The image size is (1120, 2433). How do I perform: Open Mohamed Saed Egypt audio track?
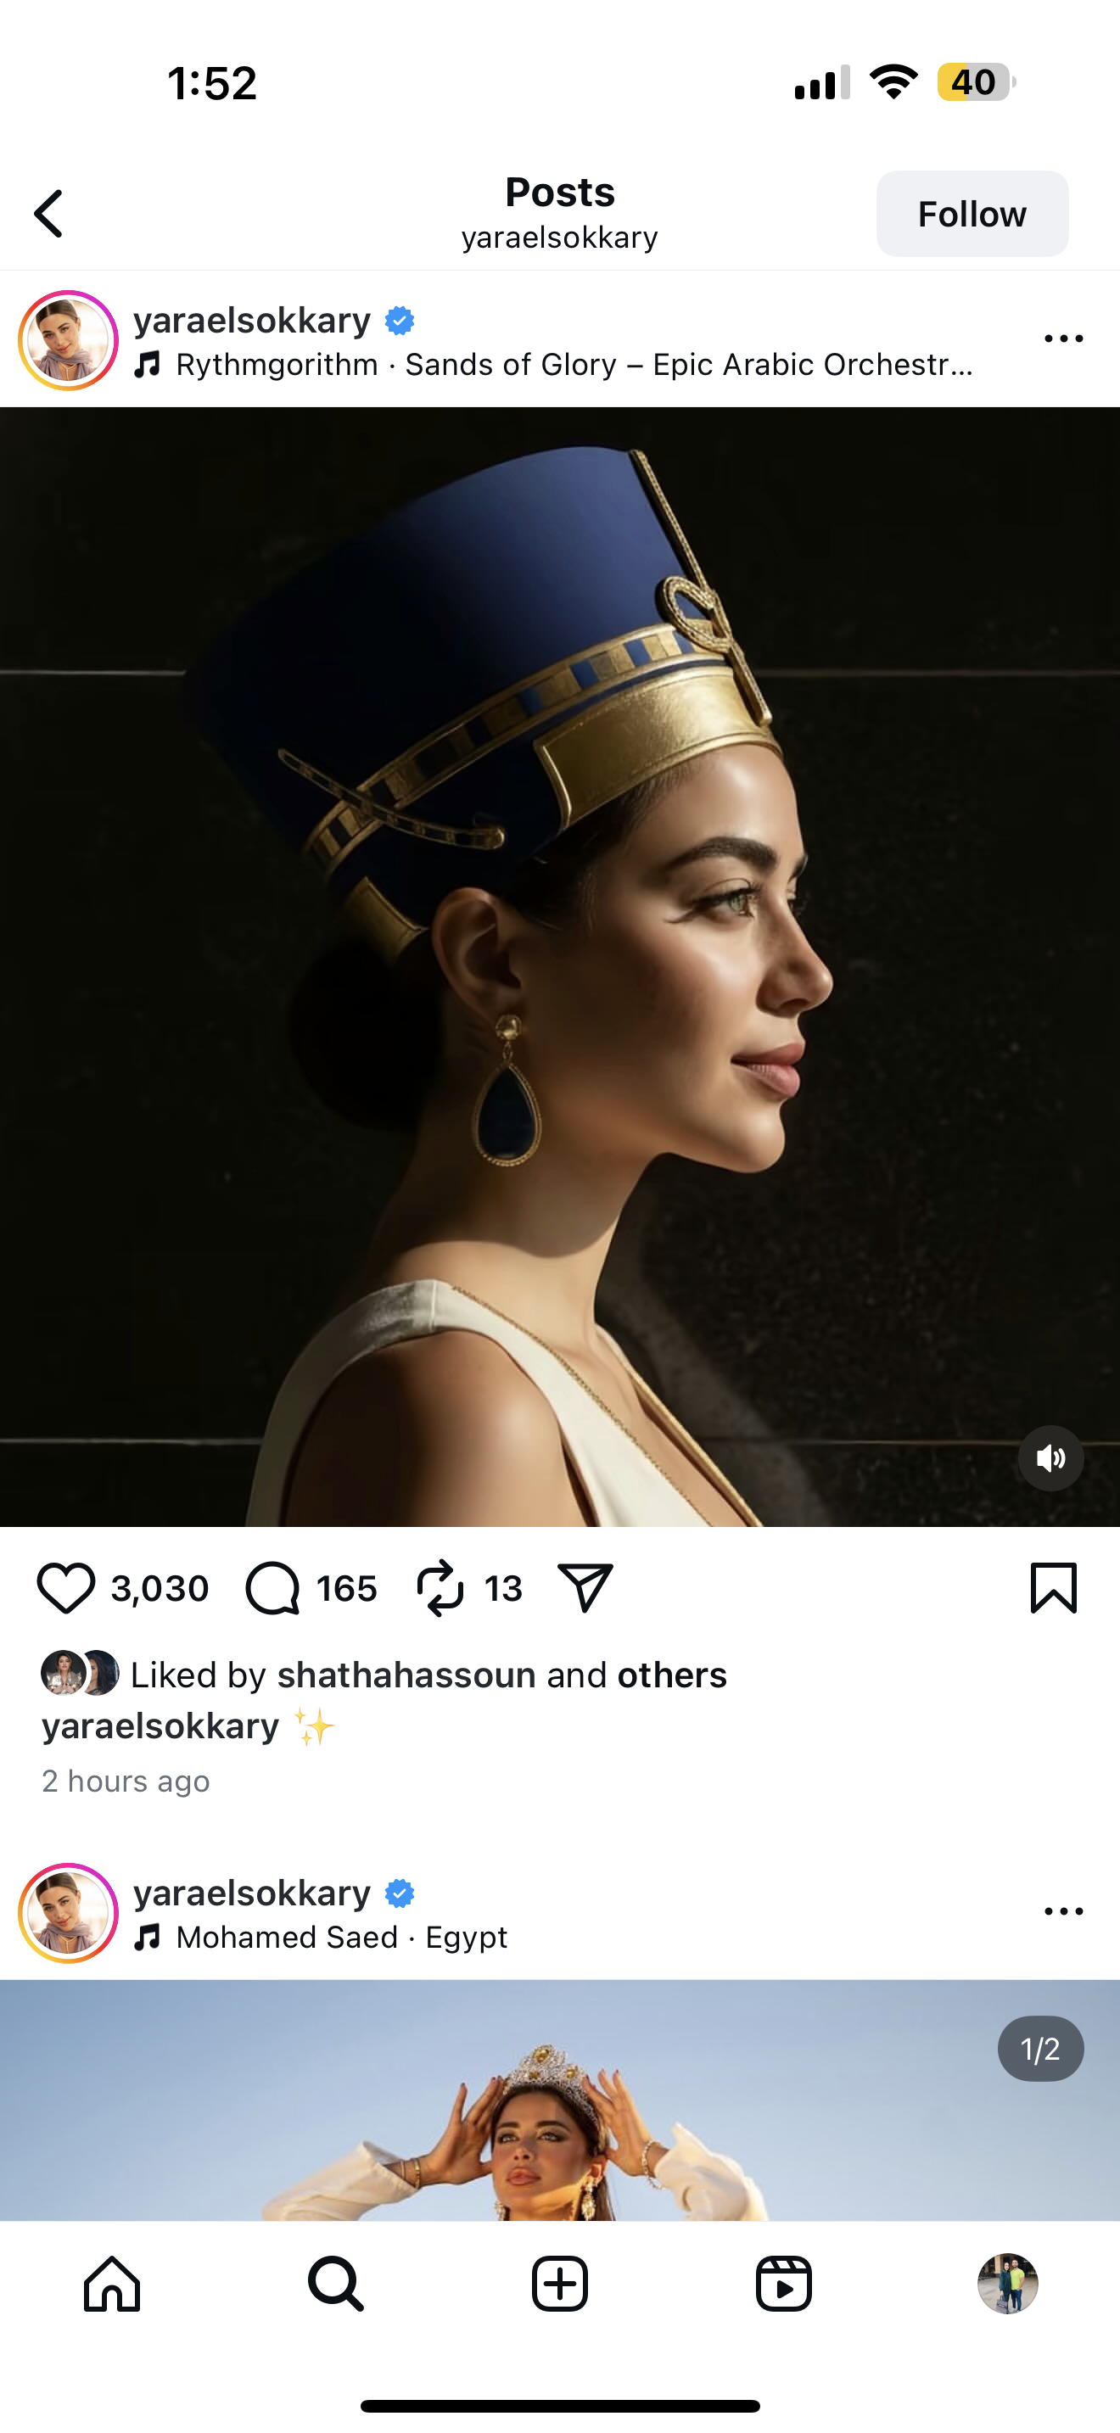[342, 1937]
